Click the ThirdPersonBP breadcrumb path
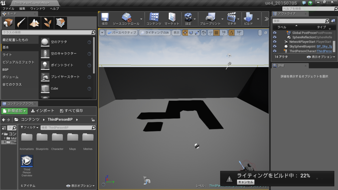338x190 pixels. (x=60, y=119)
